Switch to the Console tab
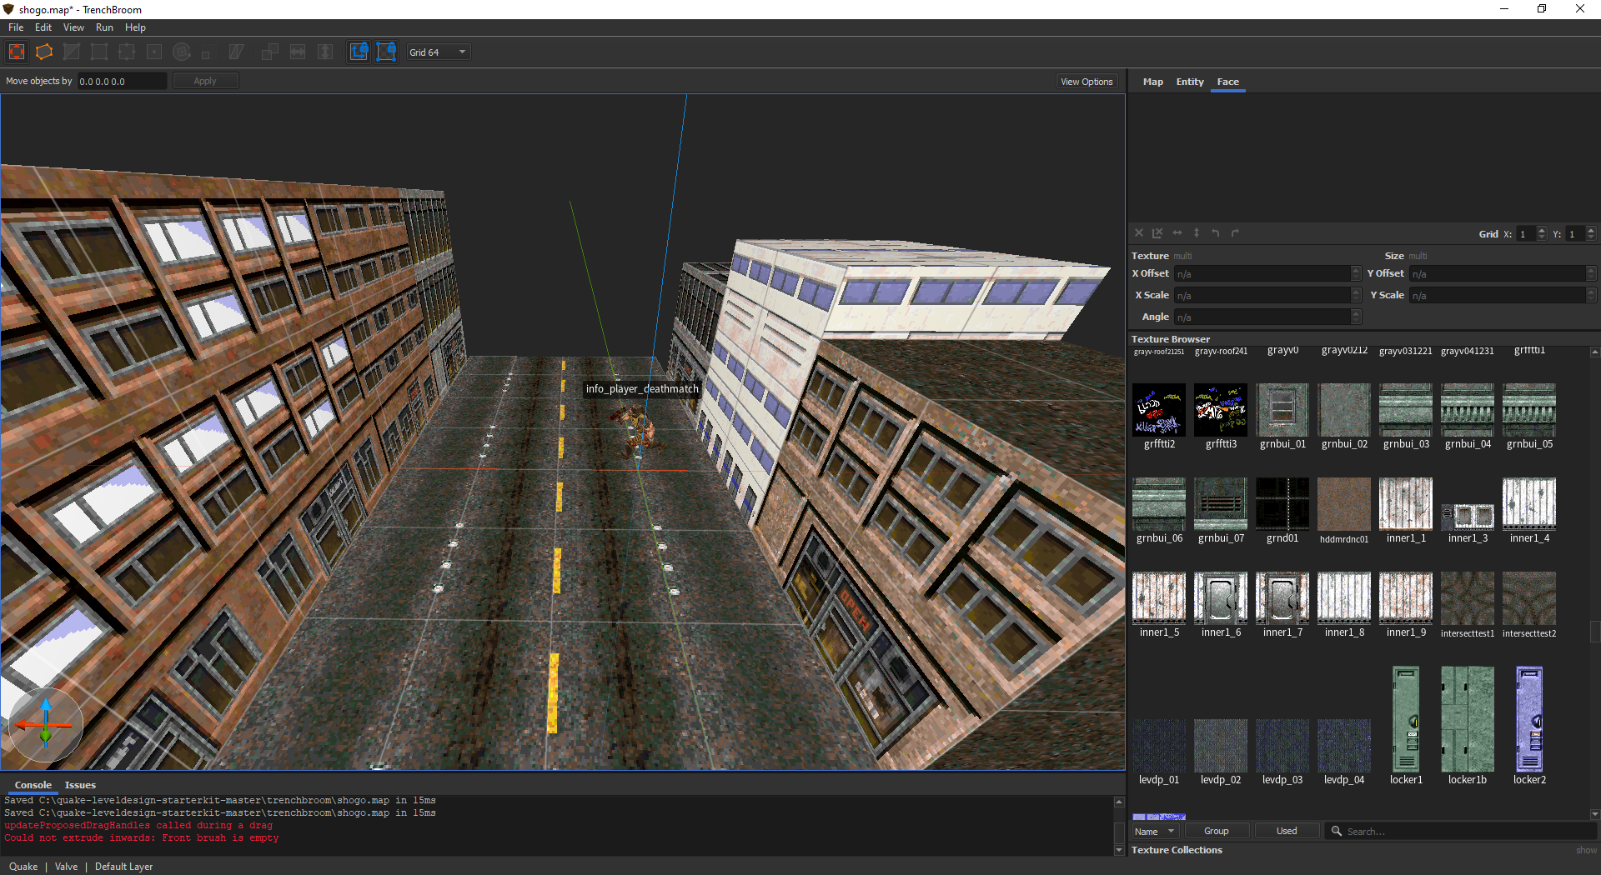Image resolution: width=1601 pixels, height=875 pixels. (33, 785)
